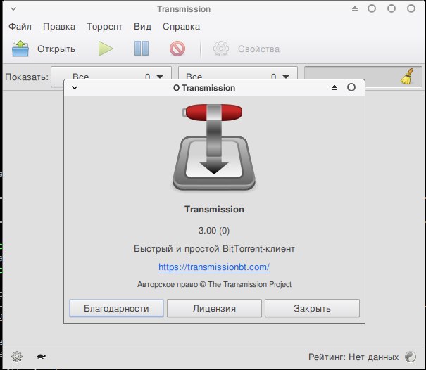Viewport: 426px width, 370px height.
Task: Open the Правка menu
Action: (x=59, y=26)
